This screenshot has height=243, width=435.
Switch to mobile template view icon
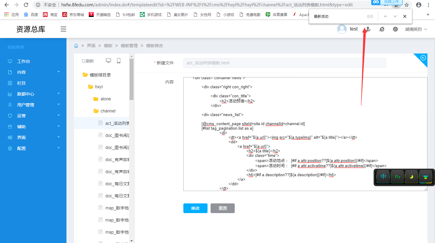119,61
